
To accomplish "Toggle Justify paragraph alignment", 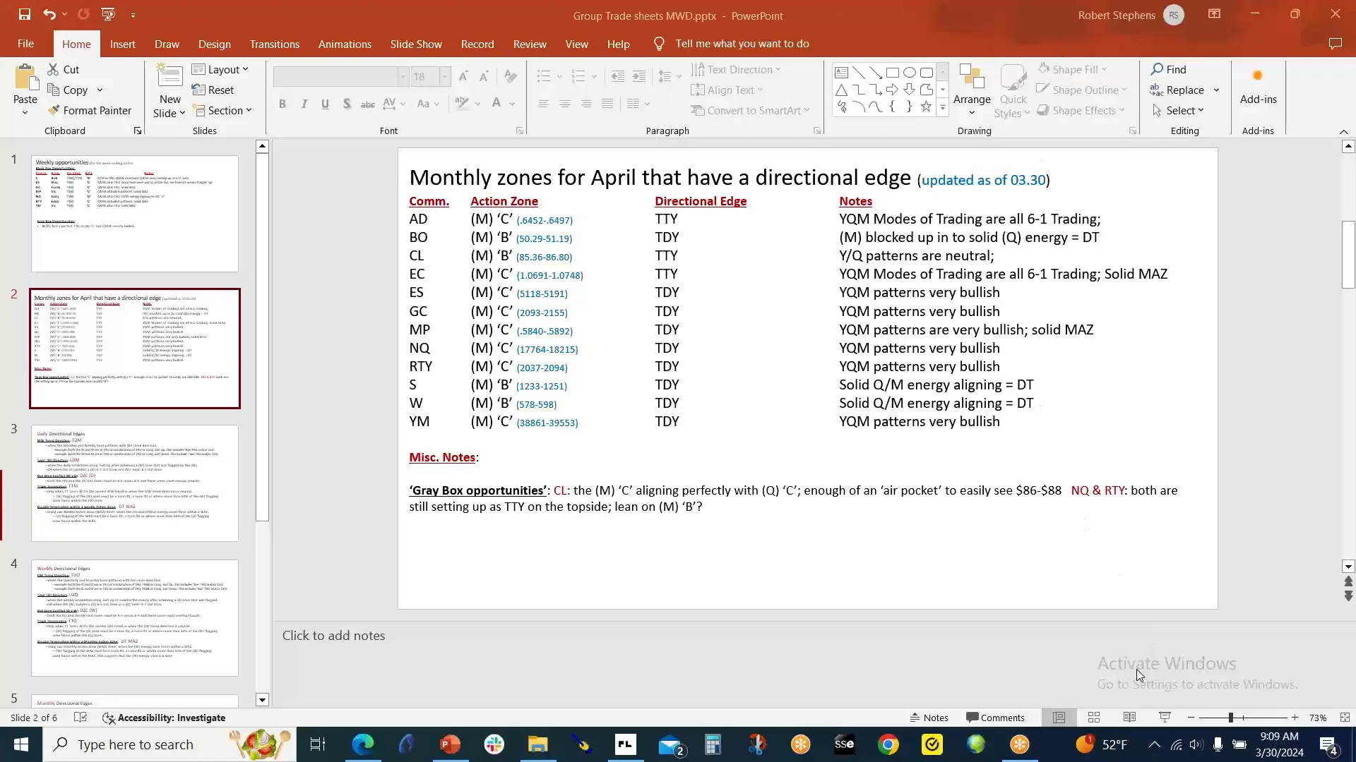I will (x=607, y=104).
